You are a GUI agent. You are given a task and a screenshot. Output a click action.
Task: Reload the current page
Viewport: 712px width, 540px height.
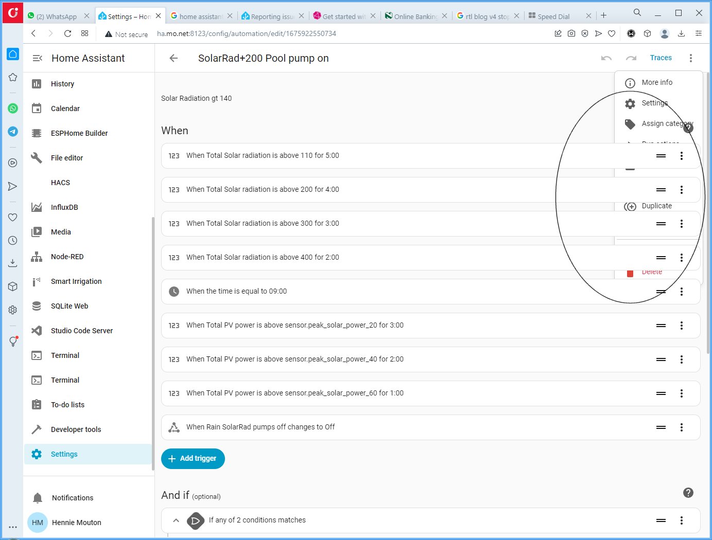67,33
